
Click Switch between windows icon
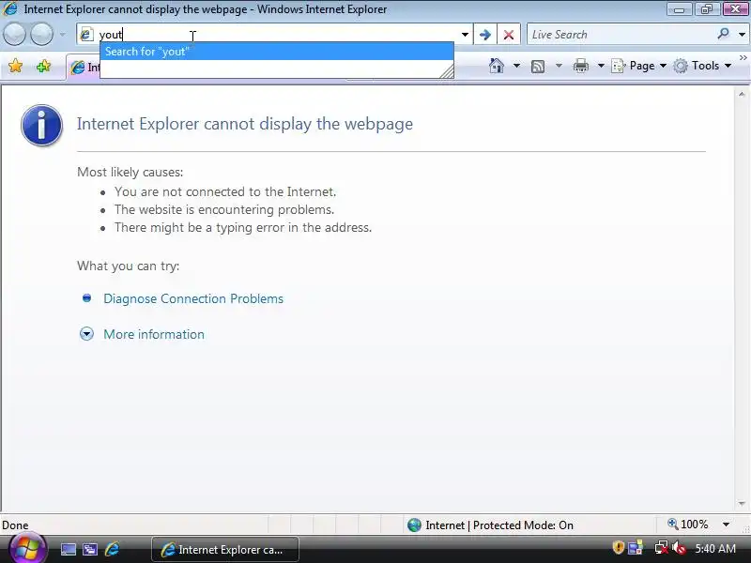tap(90, 549)
